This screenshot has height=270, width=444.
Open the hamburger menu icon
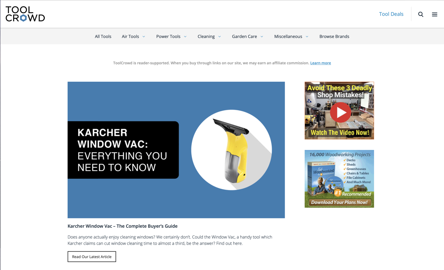tap(435, 14)
